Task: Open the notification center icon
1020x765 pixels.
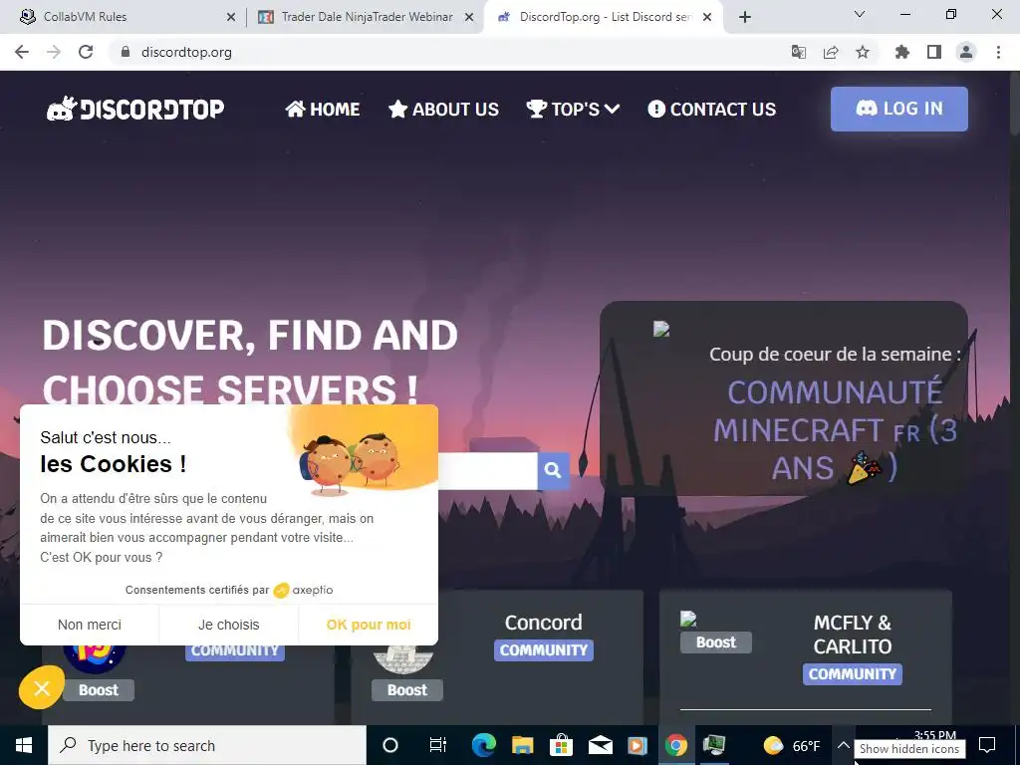Action: tap(987, 745)
